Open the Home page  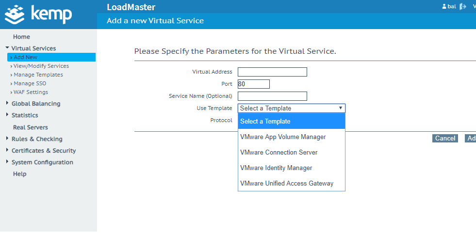pyautogui.click(x=21, y=37)
